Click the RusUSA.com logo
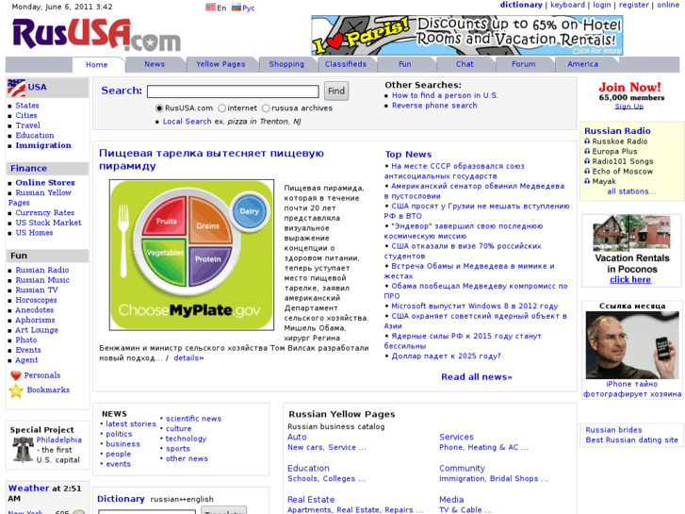This screenshot has width=685, height=514. pyautogui.click(x=96, y=34)
